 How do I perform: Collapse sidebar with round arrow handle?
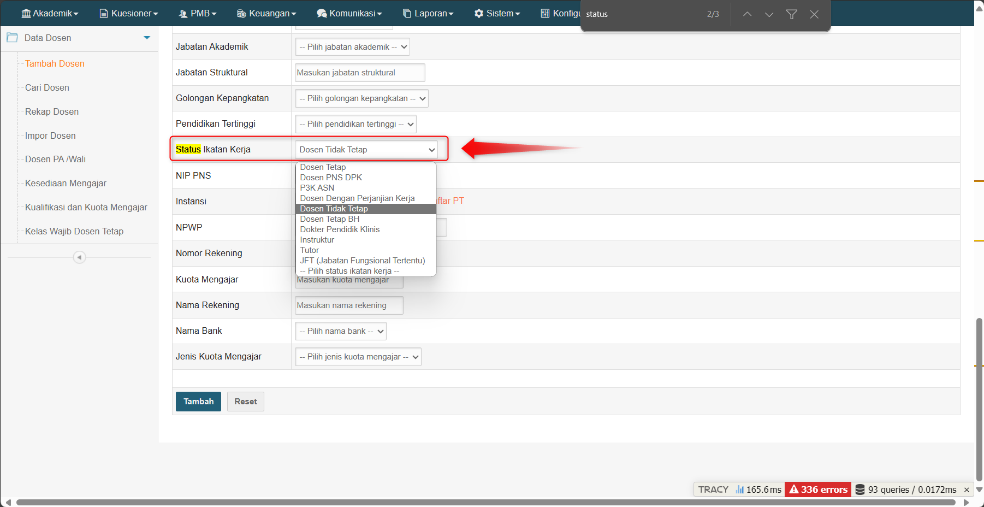(x=79, y=257)
